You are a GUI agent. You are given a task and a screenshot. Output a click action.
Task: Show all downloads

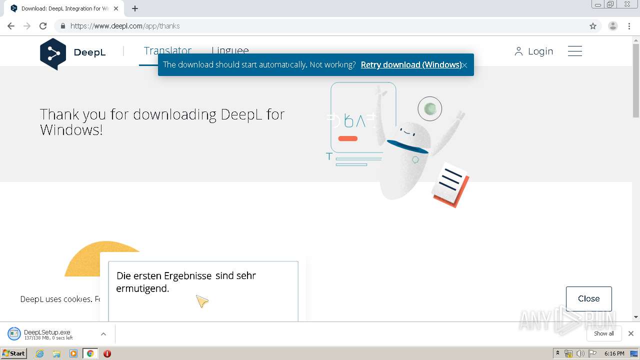pyautogui.click(x=604, y=333)
